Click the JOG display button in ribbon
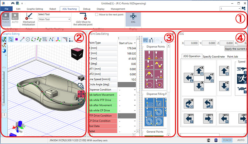 pyautogui.click(x=132, y=18)
